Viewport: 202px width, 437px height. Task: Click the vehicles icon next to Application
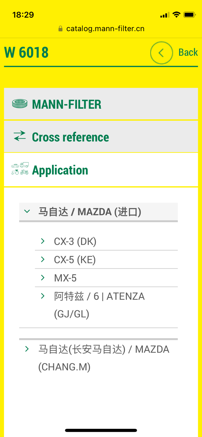point(20,169)
